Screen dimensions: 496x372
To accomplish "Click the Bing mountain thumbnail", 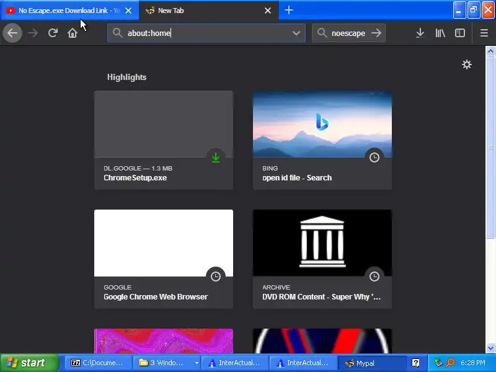I will coord(322,124).
